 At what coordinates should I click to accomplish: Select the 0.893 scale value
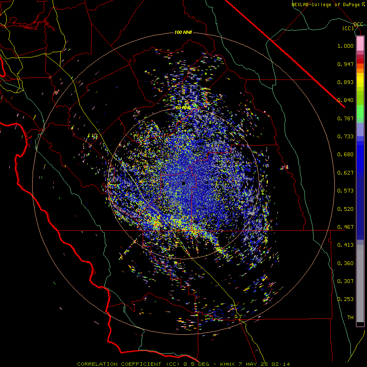pyautogui.click(x=345, y=82)
